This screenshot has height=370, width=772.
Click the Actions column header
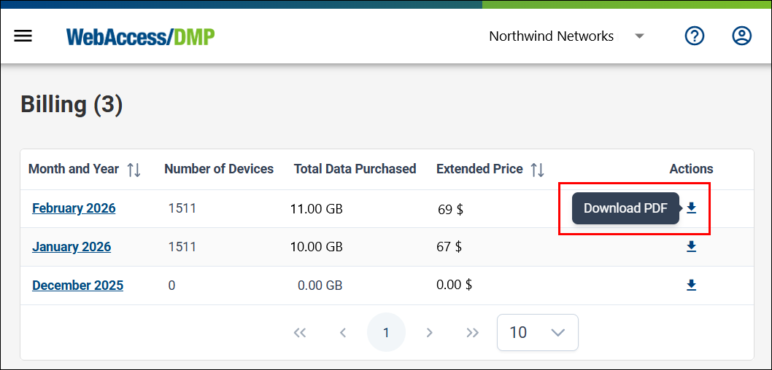pyautogui.click(x=691, y=169)
